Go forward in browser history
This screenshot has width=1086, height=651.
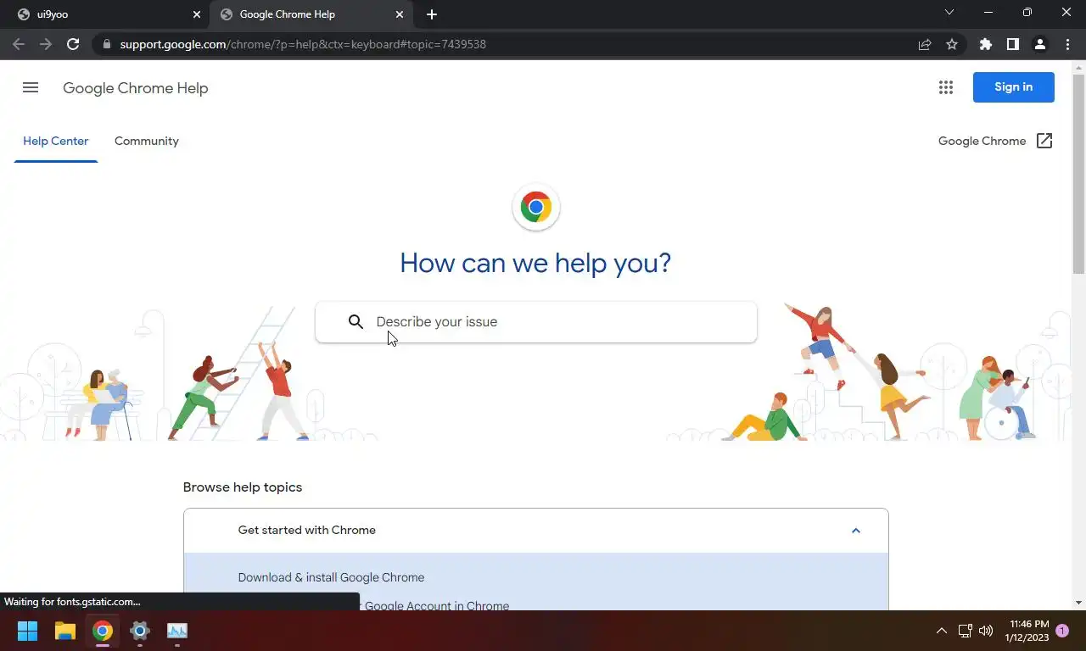point(46,44)
